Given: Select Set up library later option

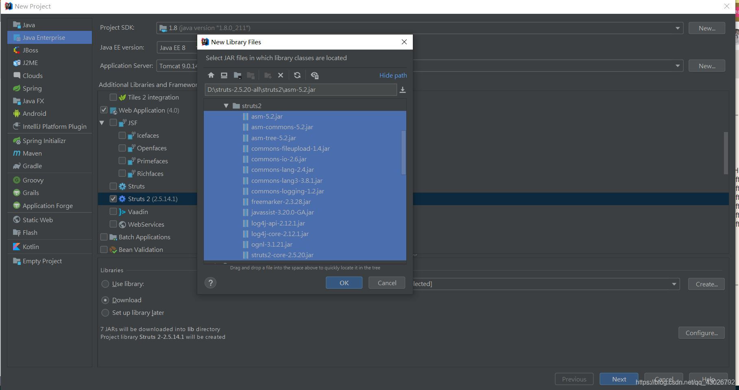Looking at the screenshot, I should point(105,312).
